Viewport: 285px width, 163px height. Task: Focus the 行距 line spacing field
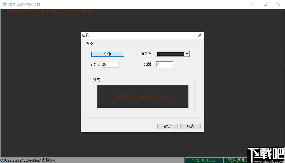coord(110,65)
